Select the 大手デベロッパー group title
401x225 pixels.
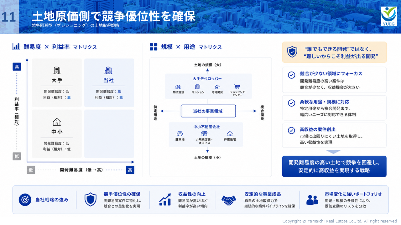pos(207,79)
